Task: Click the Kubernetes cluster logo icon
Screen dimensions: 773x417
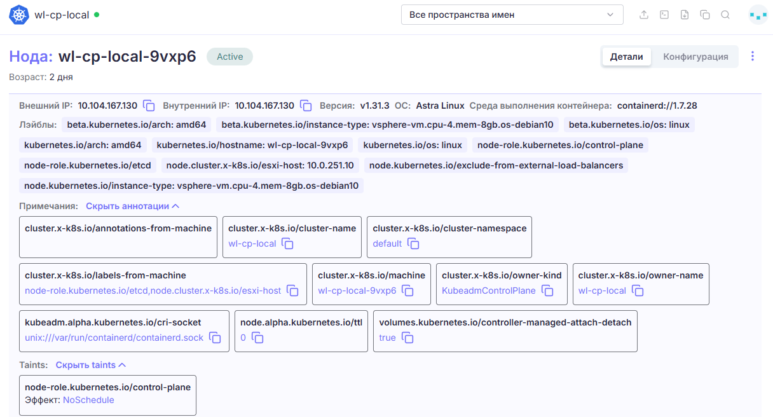Action: click(x=19, y=15)
